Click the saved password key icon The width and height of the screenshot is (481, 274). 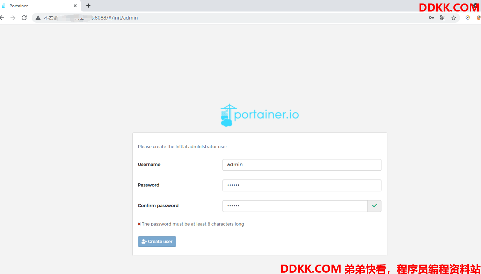tap(431, 18)
